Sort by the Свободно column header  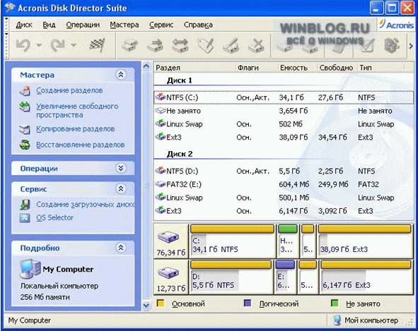tap(337, 68)
